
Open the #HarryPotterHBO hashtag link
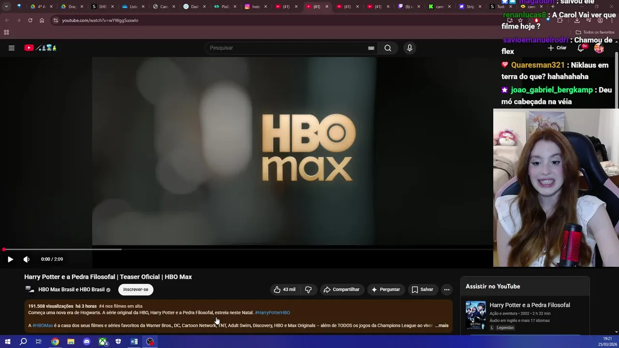pos(272,313)
